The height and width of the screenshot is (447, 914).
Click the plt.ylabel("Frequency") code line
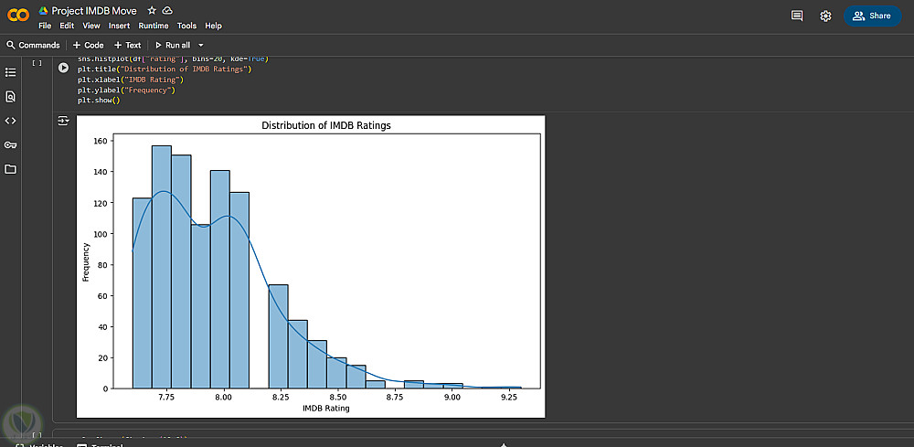[126, 90]
